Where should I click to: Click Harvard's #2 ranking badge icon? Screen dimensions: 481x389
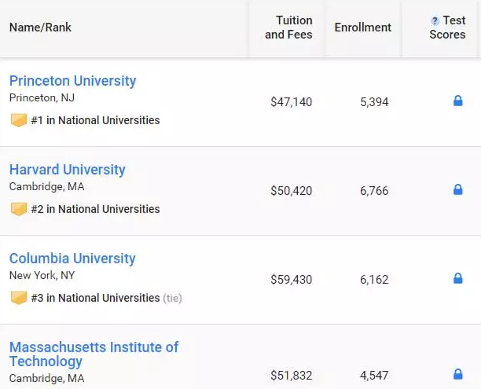tap(19, 209)
